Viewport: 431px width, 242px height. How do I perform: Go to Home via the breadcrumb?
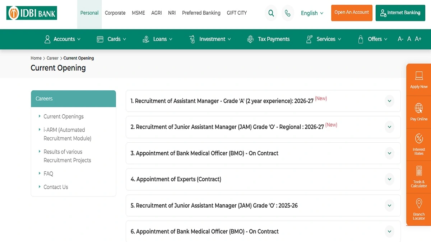point(36,58)
